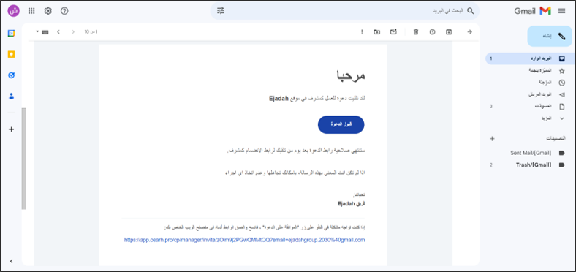The image size is (576, 272).
Task: Open Contacts side panel
Action: click(12, 97)
